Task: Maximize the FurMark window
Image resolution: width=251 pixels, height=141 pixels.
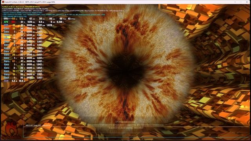Action: [x=241, y=2]
